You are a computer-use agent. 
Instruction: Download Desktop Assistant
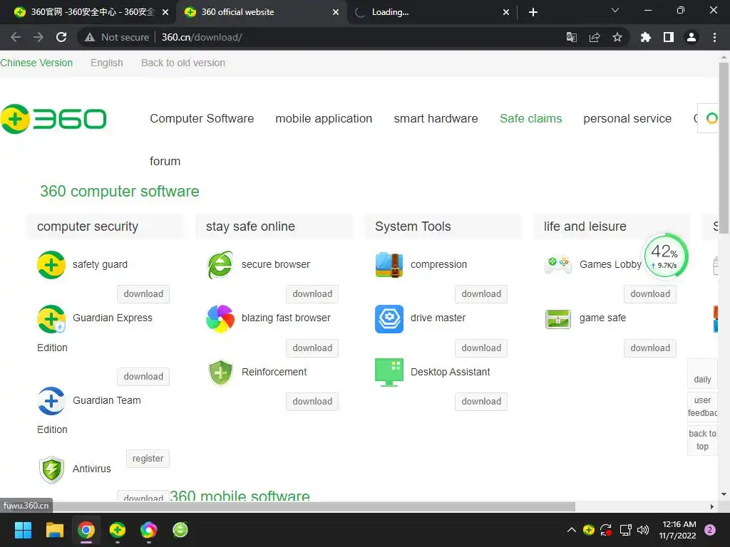[481, 402]
